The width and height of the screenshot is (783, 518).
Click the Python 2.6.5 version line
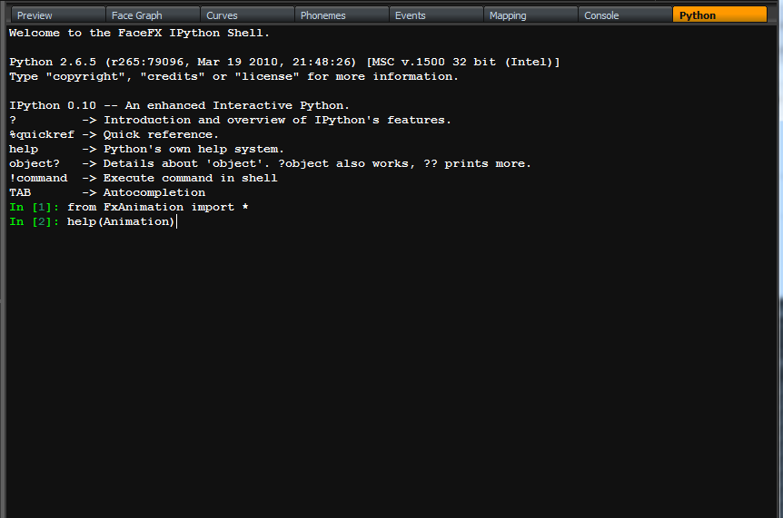284,62
